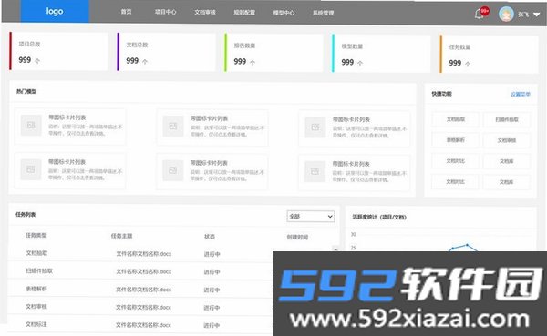Screen dimensions: 547x336
Task: Open the file name in 文档抽取 task row
Action: pos(144,254)
